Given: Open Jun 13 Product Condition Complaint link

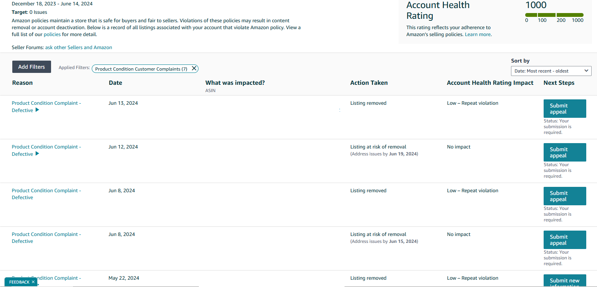Looking at the screenshot, I should (x=46, y=107).
